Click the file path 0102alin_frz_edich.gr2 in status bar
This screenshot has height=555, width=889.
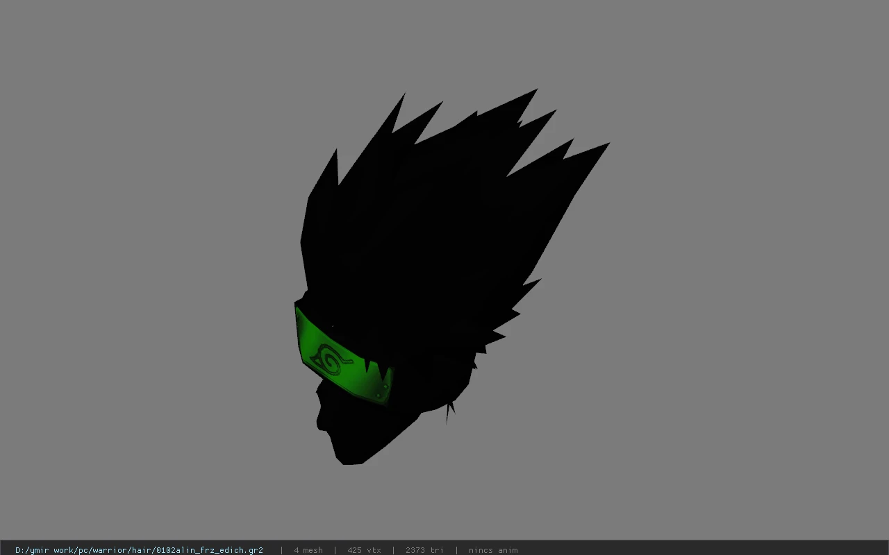139,550
